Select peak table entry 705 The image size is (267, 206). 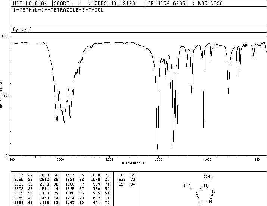[x=97, y=193]
